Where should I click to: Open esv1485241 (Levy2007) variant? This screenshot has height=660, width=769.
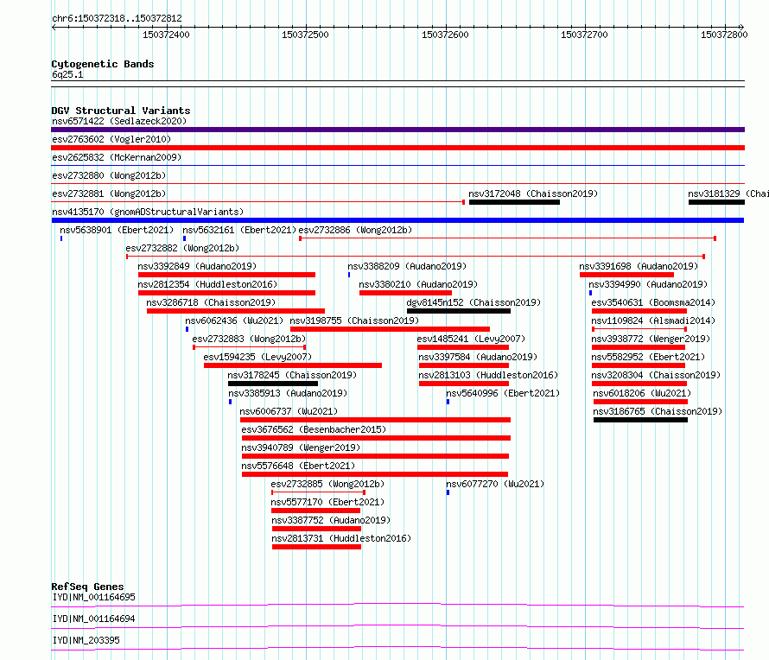pyautogui.click(x=471, y=339)
